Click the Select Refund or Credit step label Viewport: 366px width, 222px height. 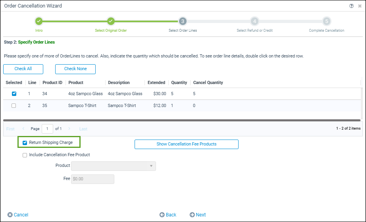pos(255,31)
